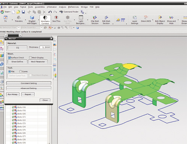
Task: Toggle the See Thru icon
Action: click(x=56, y=18)
